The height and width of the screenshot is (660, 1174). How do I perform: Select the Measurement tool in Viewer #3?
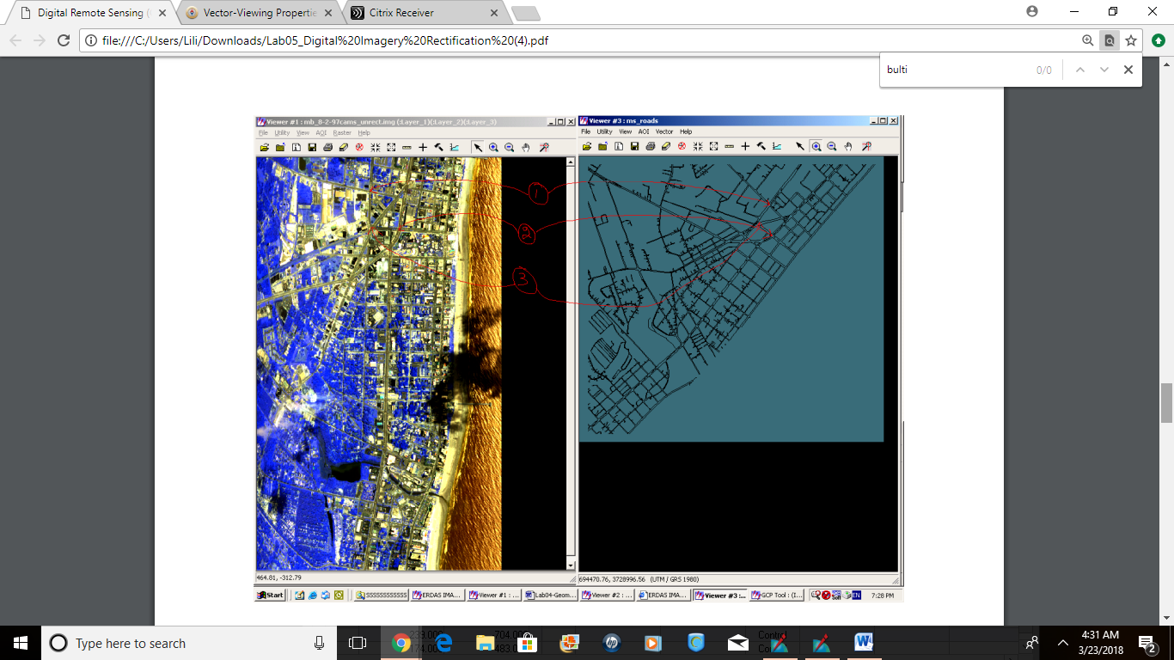coord(730,147)
